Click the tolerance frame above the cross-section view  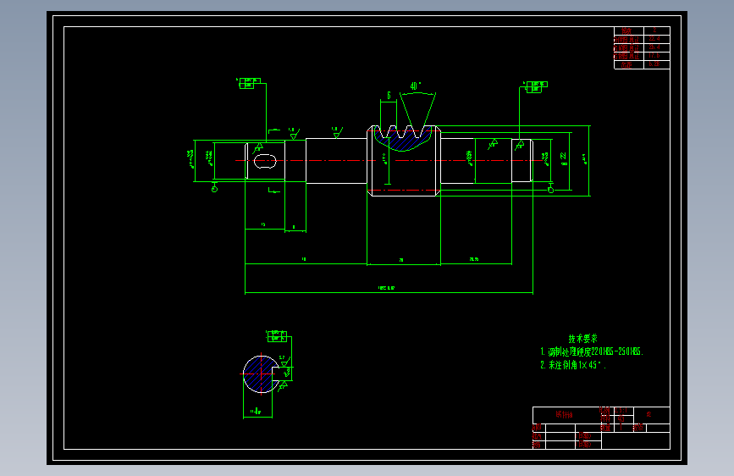point(277,336)
